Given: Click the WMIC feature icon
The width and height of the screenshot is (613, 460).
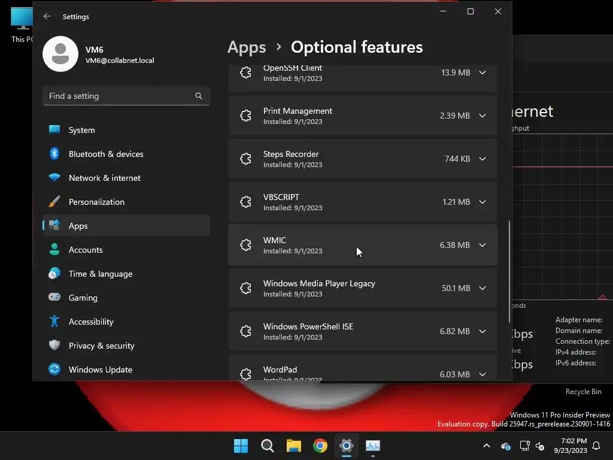Looking at the screenshot, I should 245,245.
